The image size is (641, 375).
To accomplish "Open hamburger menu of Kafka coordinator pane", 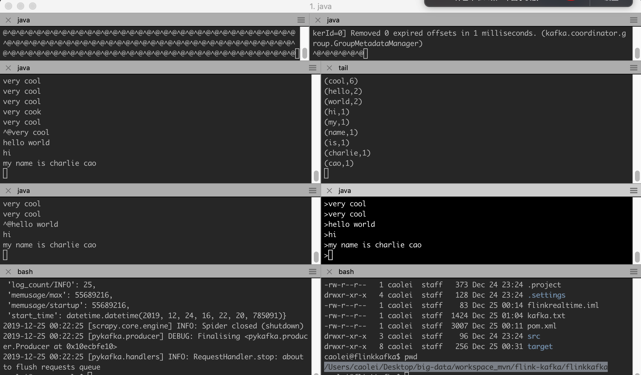I will pos(633,20).
